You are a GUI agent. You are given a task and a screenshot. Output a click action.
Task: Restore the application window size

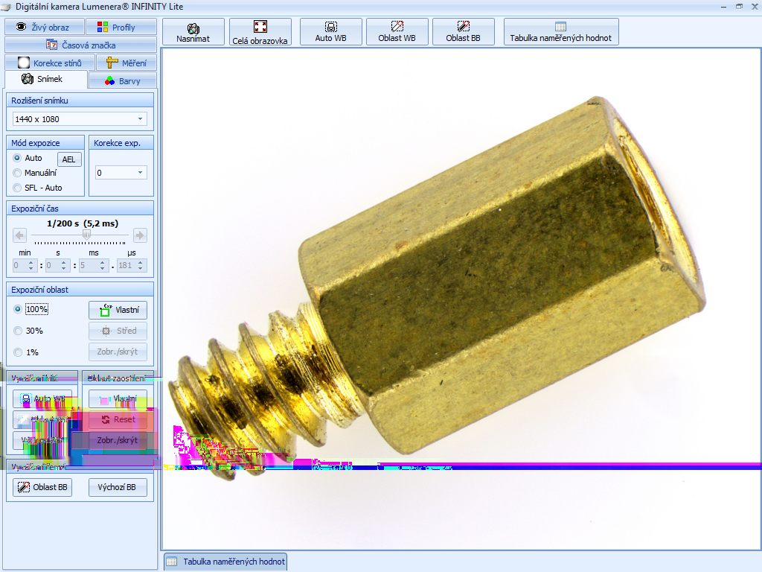pos(739,7)
